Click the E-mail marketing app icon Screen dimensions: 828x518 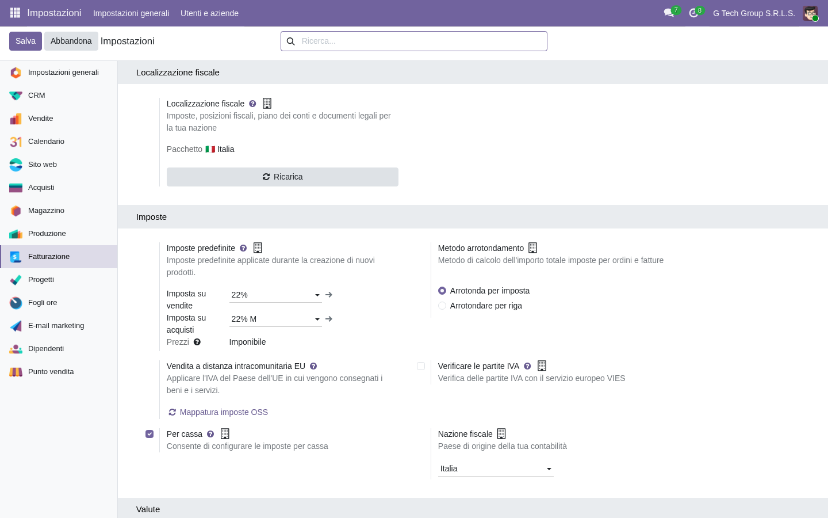(16, 326)
